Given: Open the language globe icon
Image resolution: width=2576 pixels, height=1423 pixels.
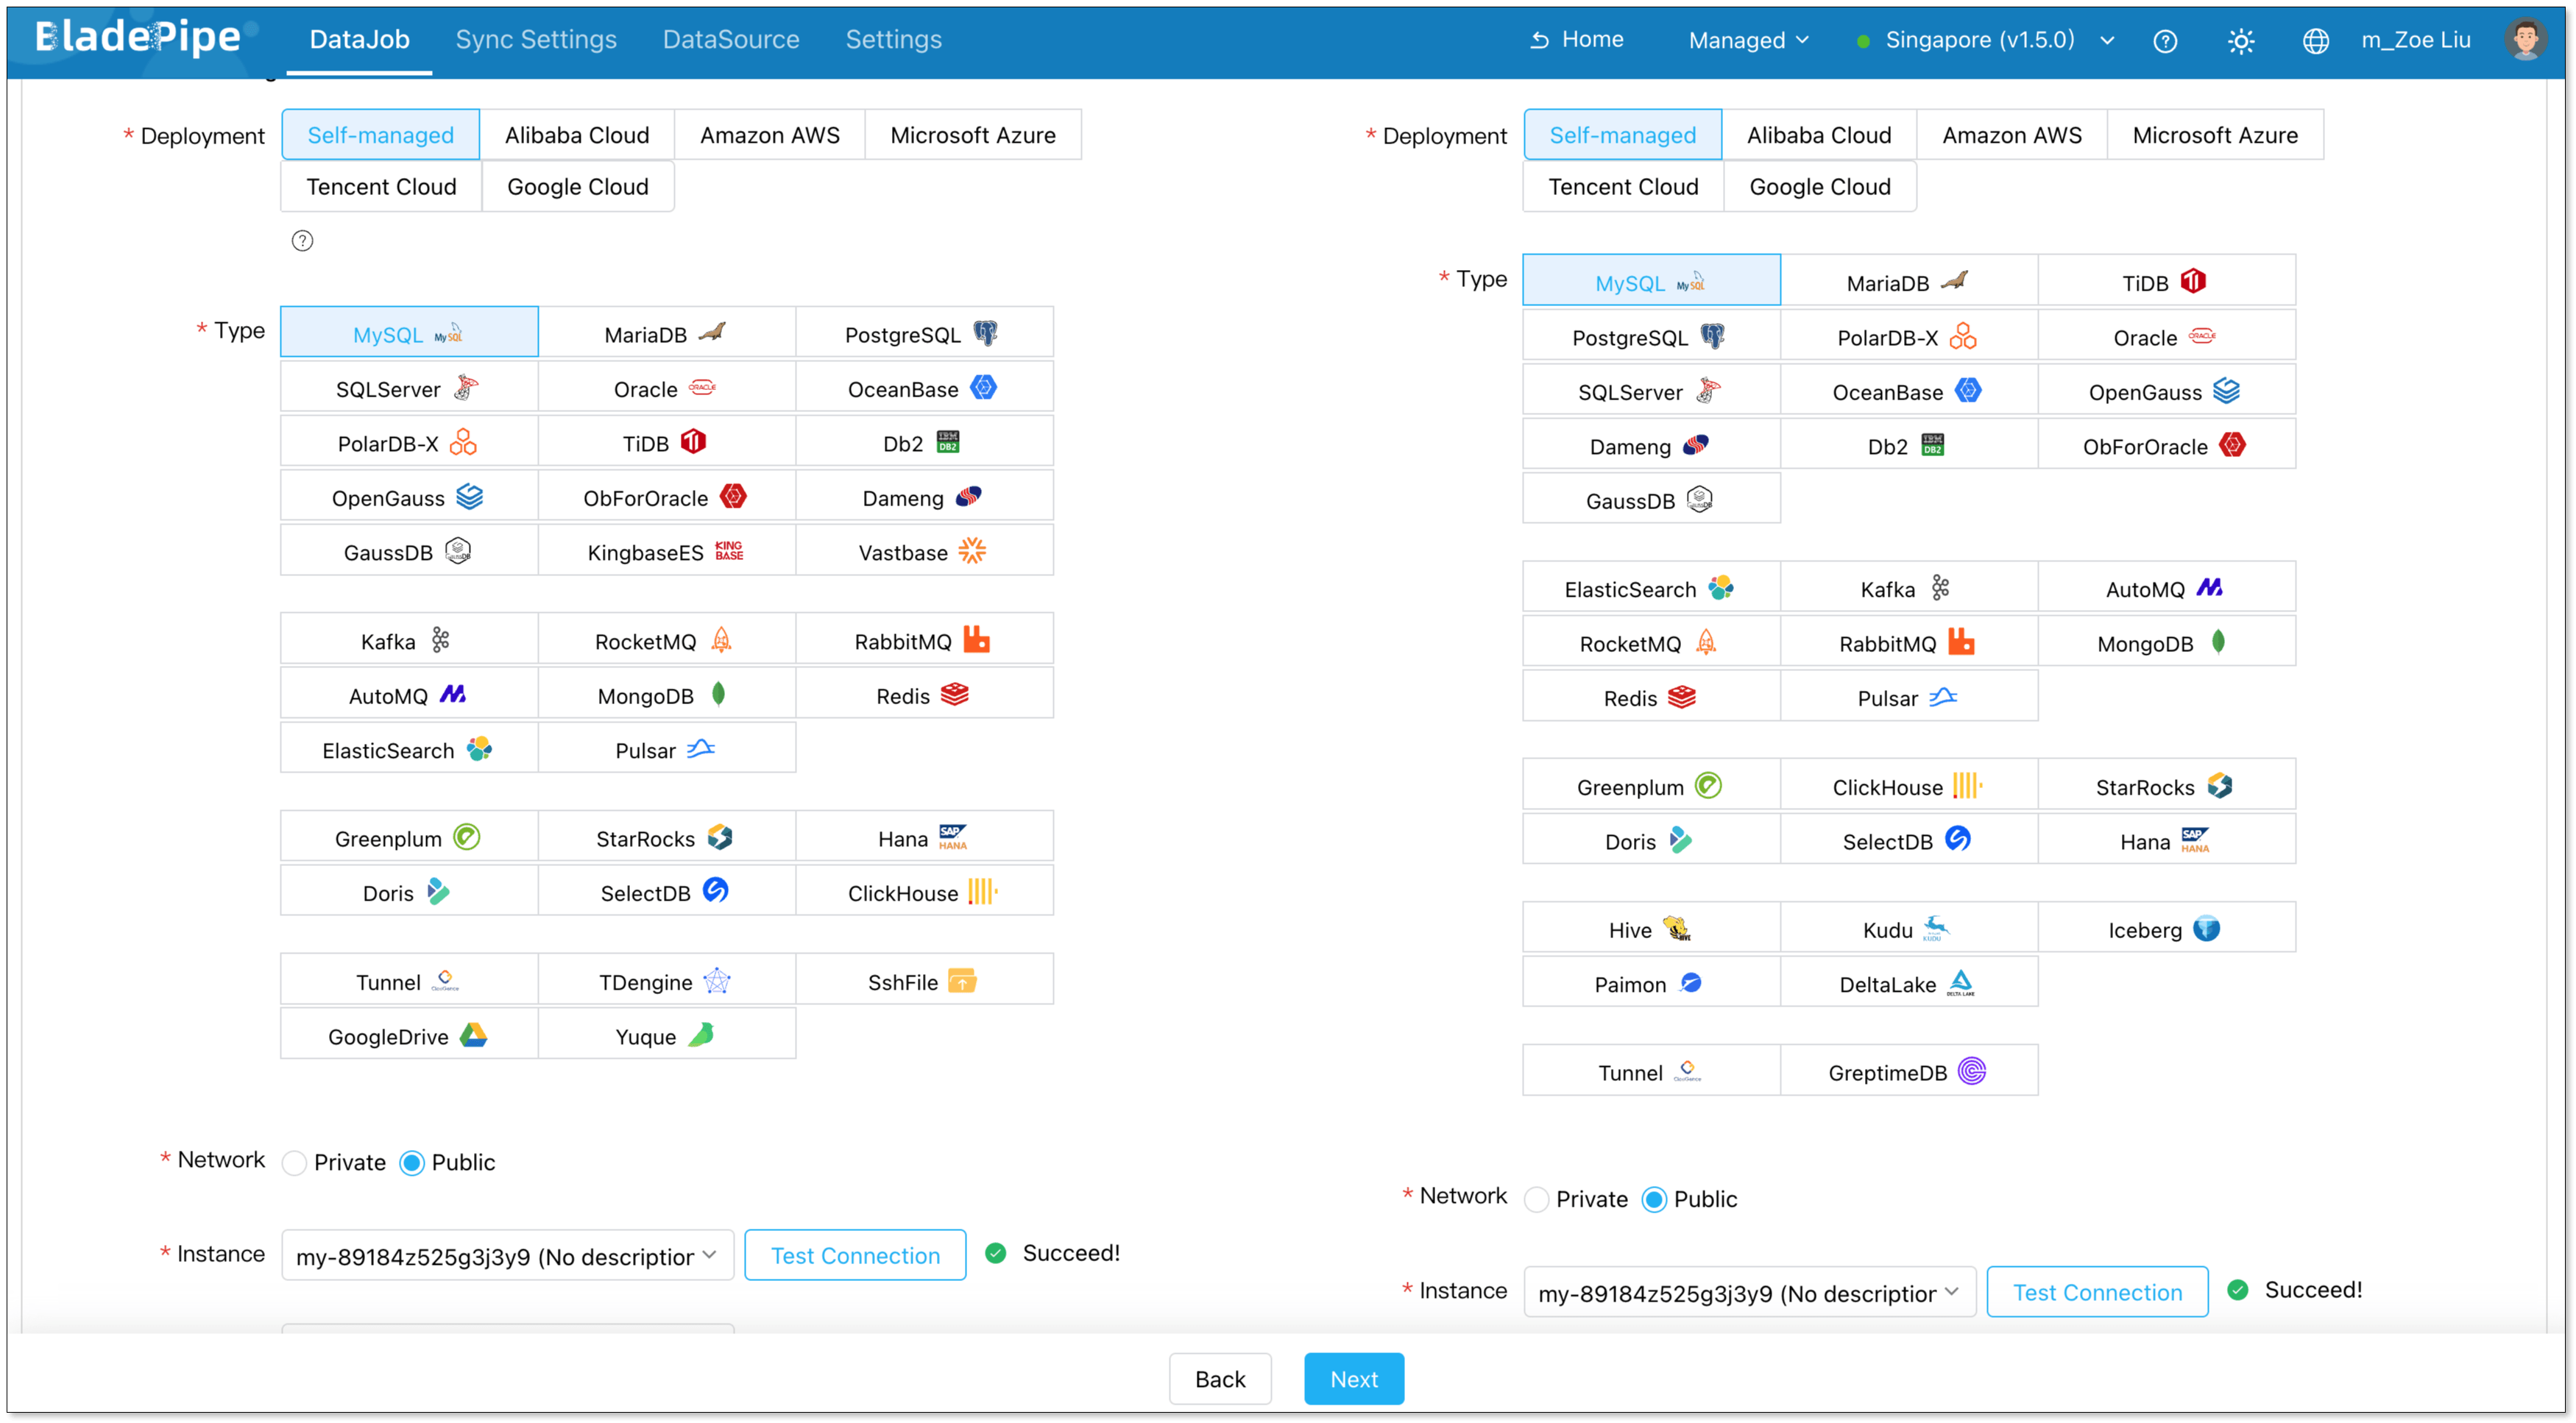Looking at the screenshot, I should tap(2315, 41).
